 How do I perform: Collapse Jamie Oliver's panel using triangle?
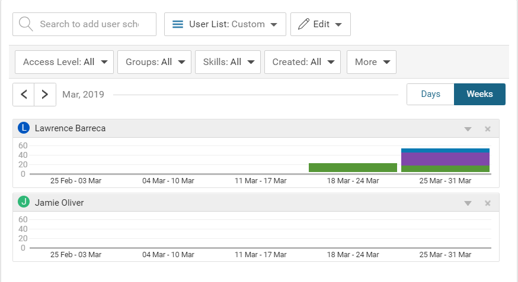pyautogui.click(x=468, y=203)
